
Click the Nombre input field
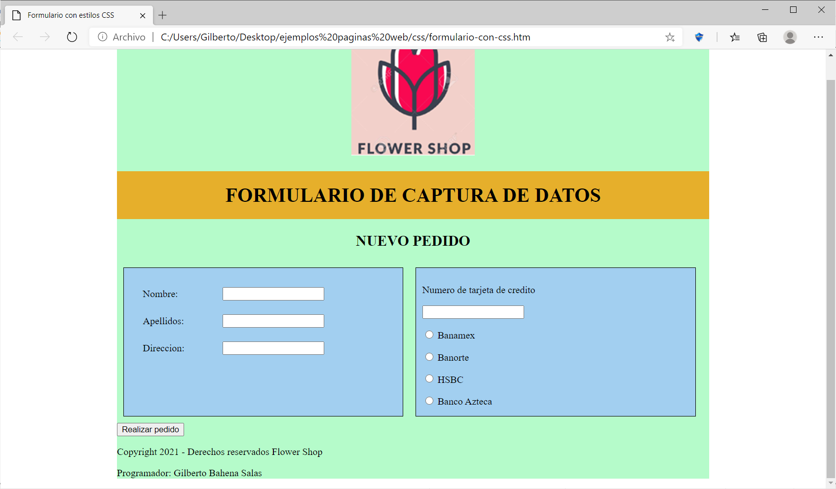pyautogui.click(x=273, y=294)
